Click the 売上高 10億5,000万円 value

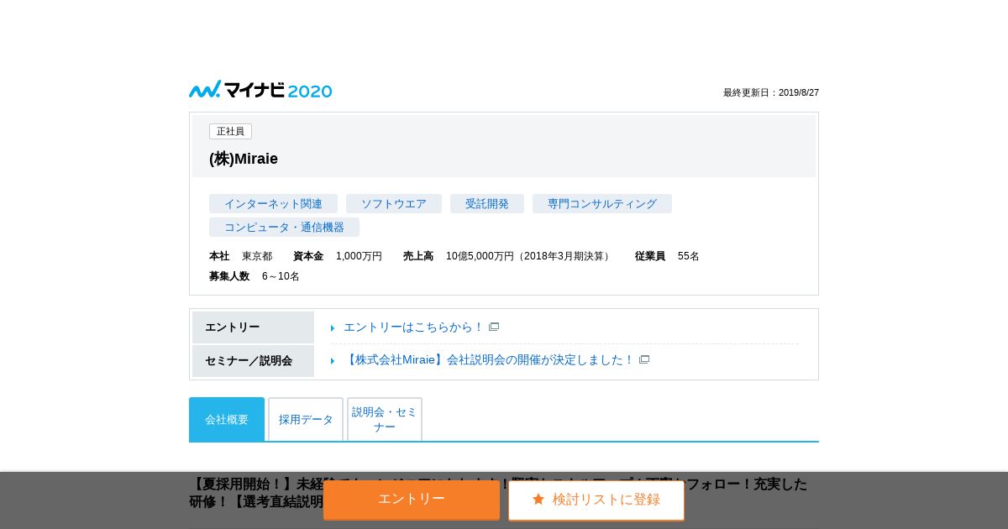(x=529, y=256)
